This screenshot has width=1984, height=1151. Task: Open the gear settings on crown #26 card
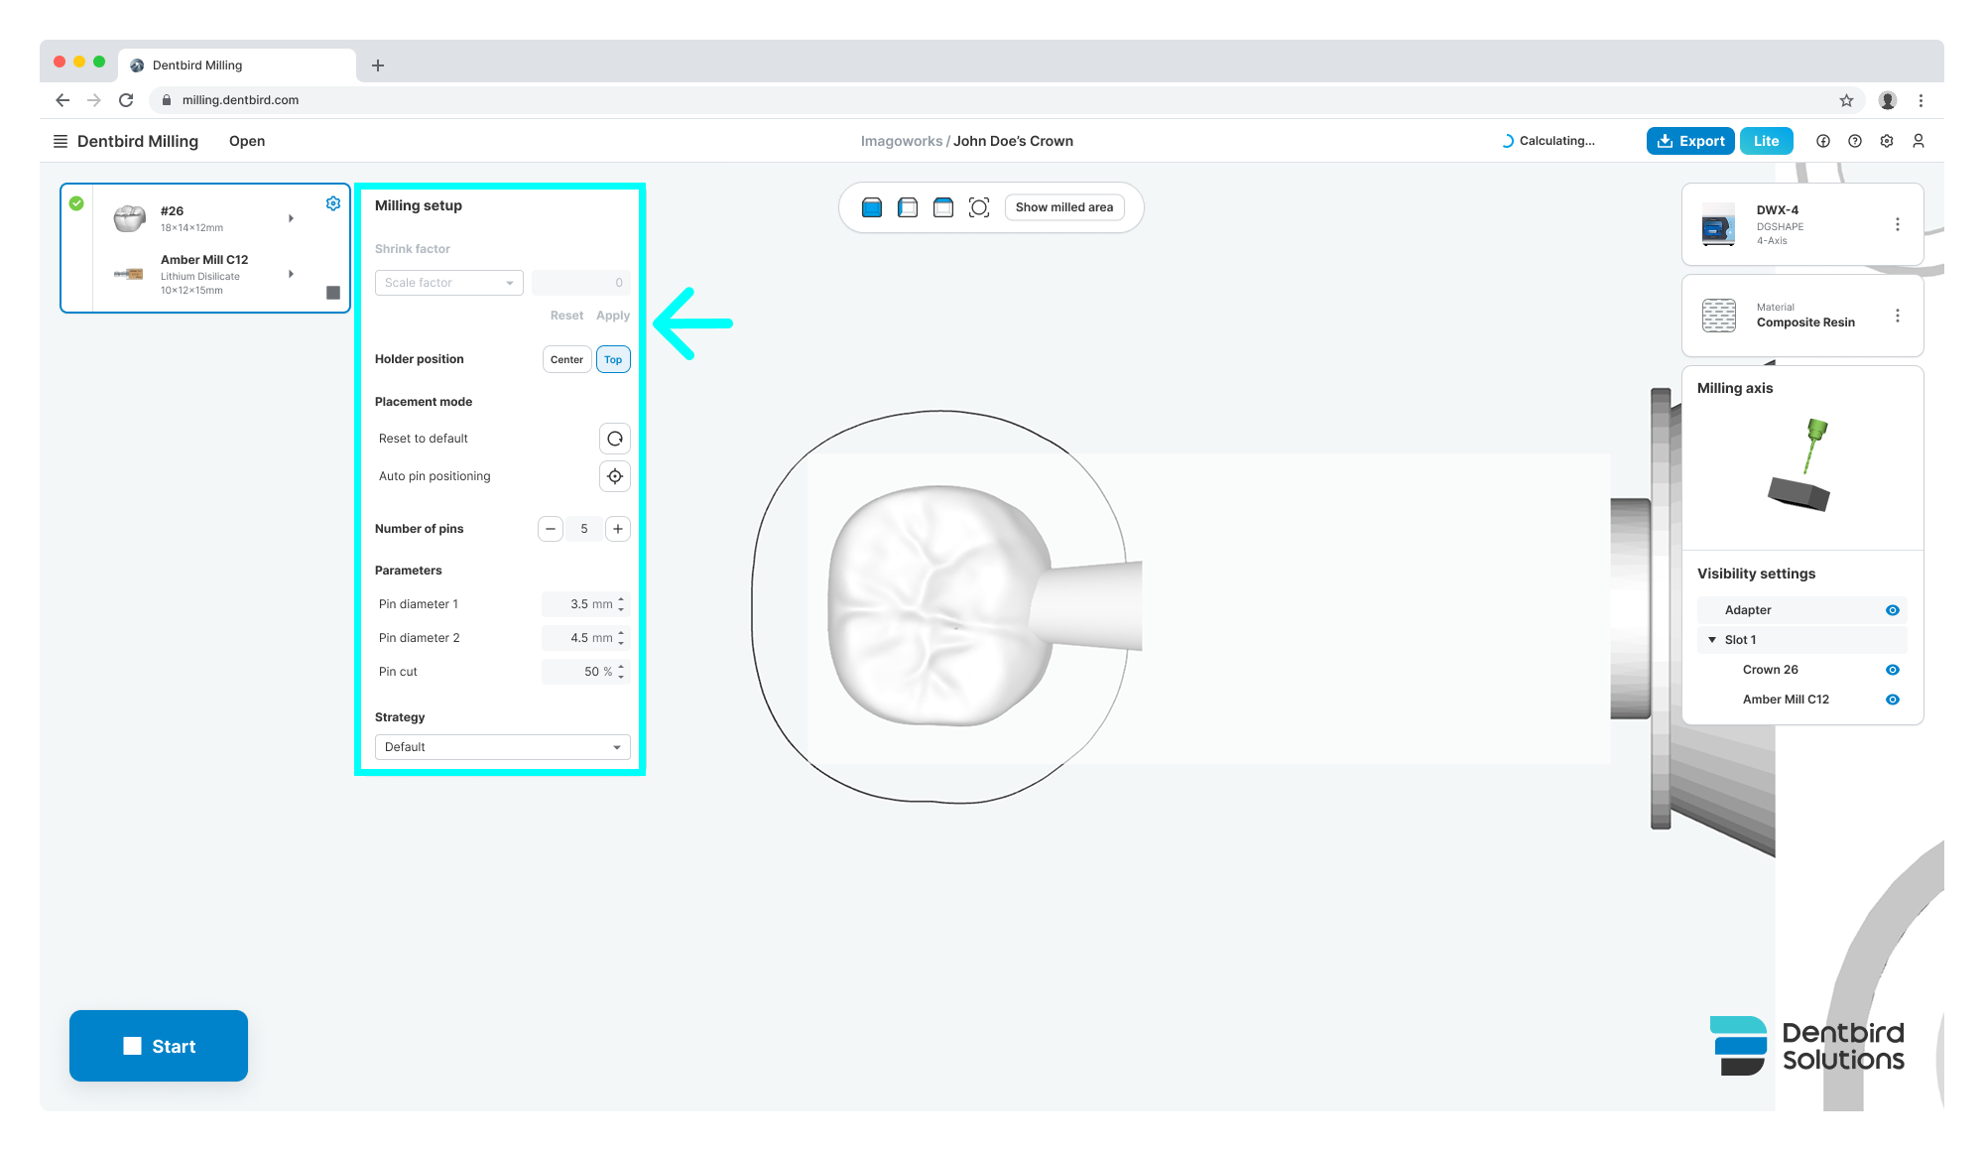(333, 203)
